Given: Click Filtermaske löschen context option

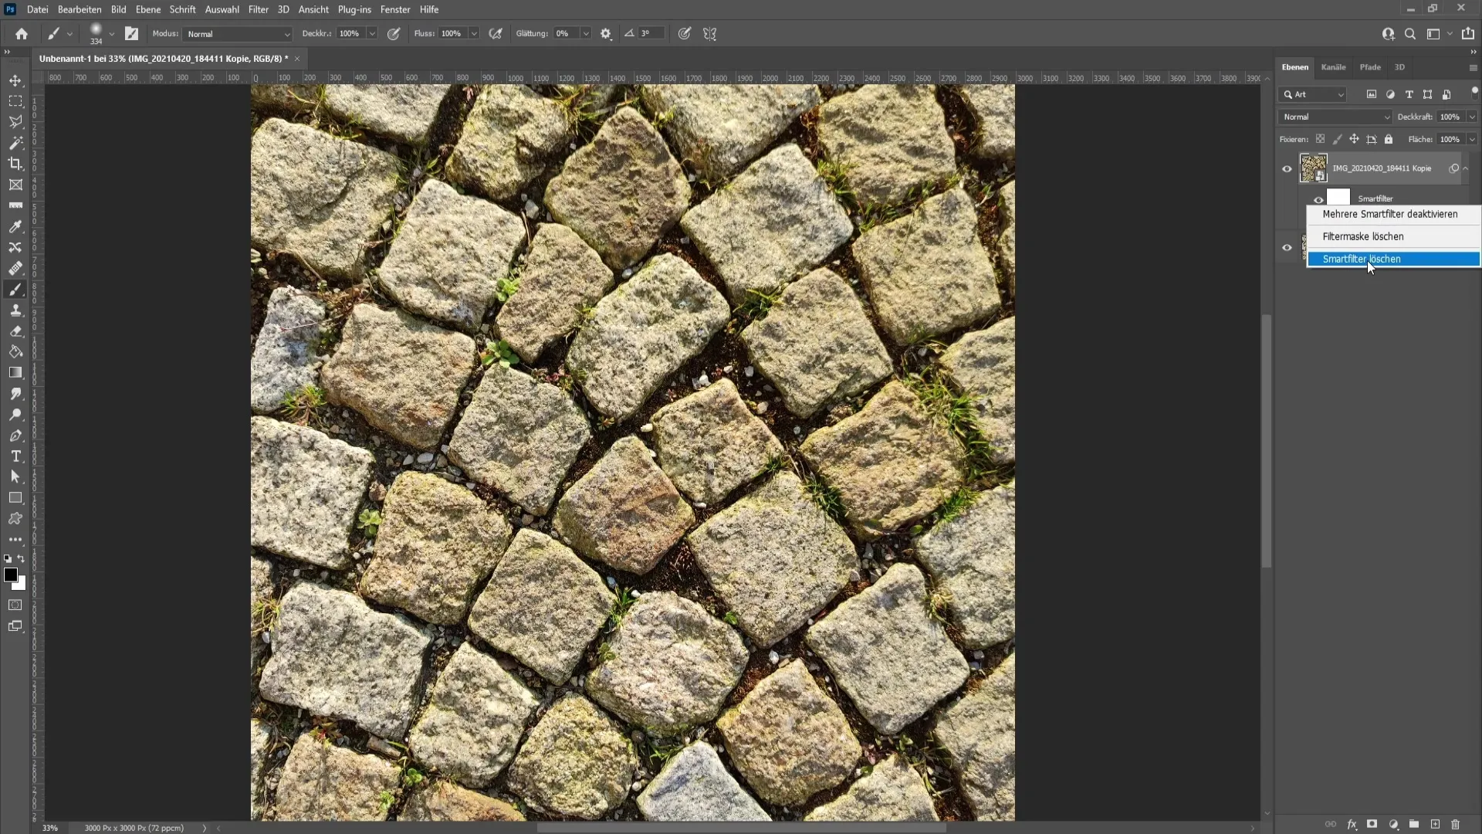Looking at the screenshot, I should pyautogui.click(x=1363, y=236).
